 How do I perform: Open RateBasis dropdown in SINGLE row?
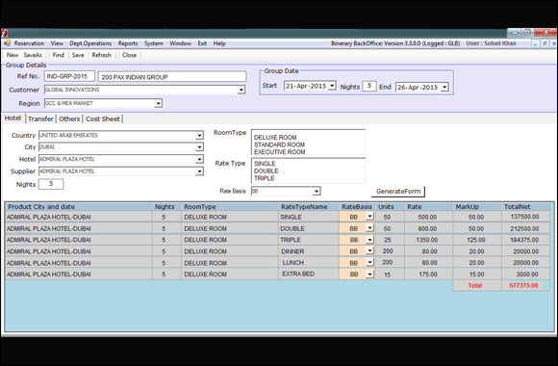click(x=369, y=217)
